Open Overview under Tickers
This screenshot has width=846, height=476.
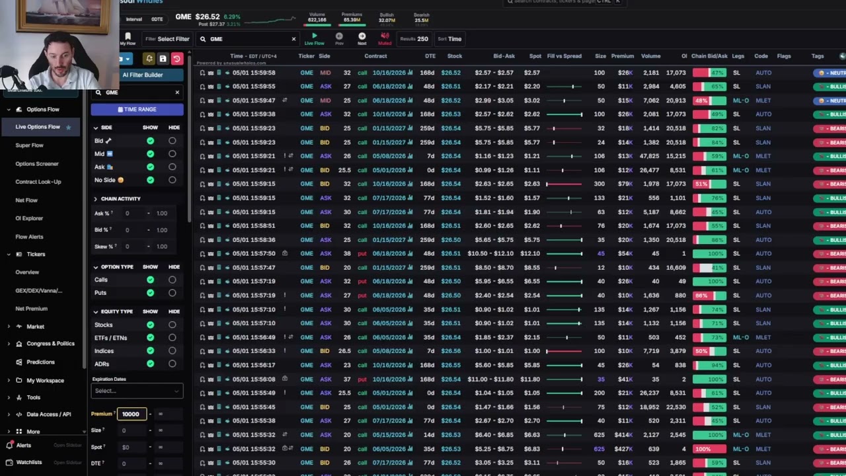click(27, 272)
